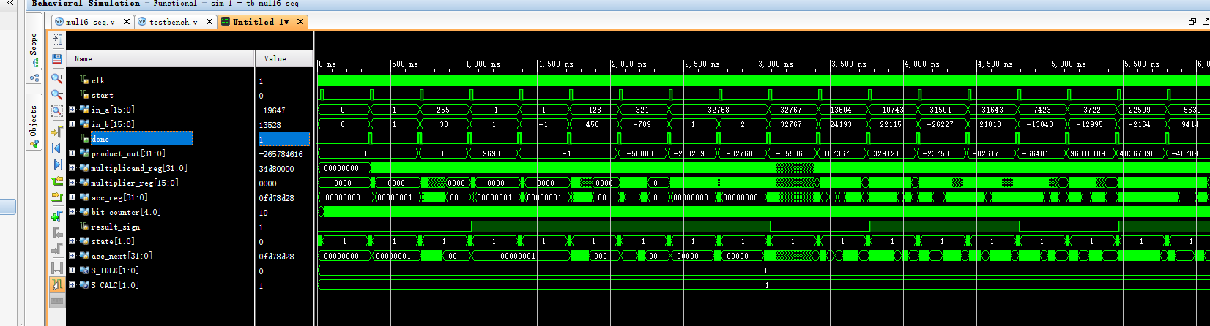Click the value 34d80000 of multiplicand_reg

[276, 169]
